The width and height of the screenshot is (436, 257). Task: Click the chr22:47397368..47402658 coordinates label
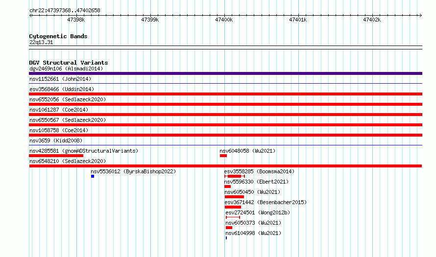point(65,10)
